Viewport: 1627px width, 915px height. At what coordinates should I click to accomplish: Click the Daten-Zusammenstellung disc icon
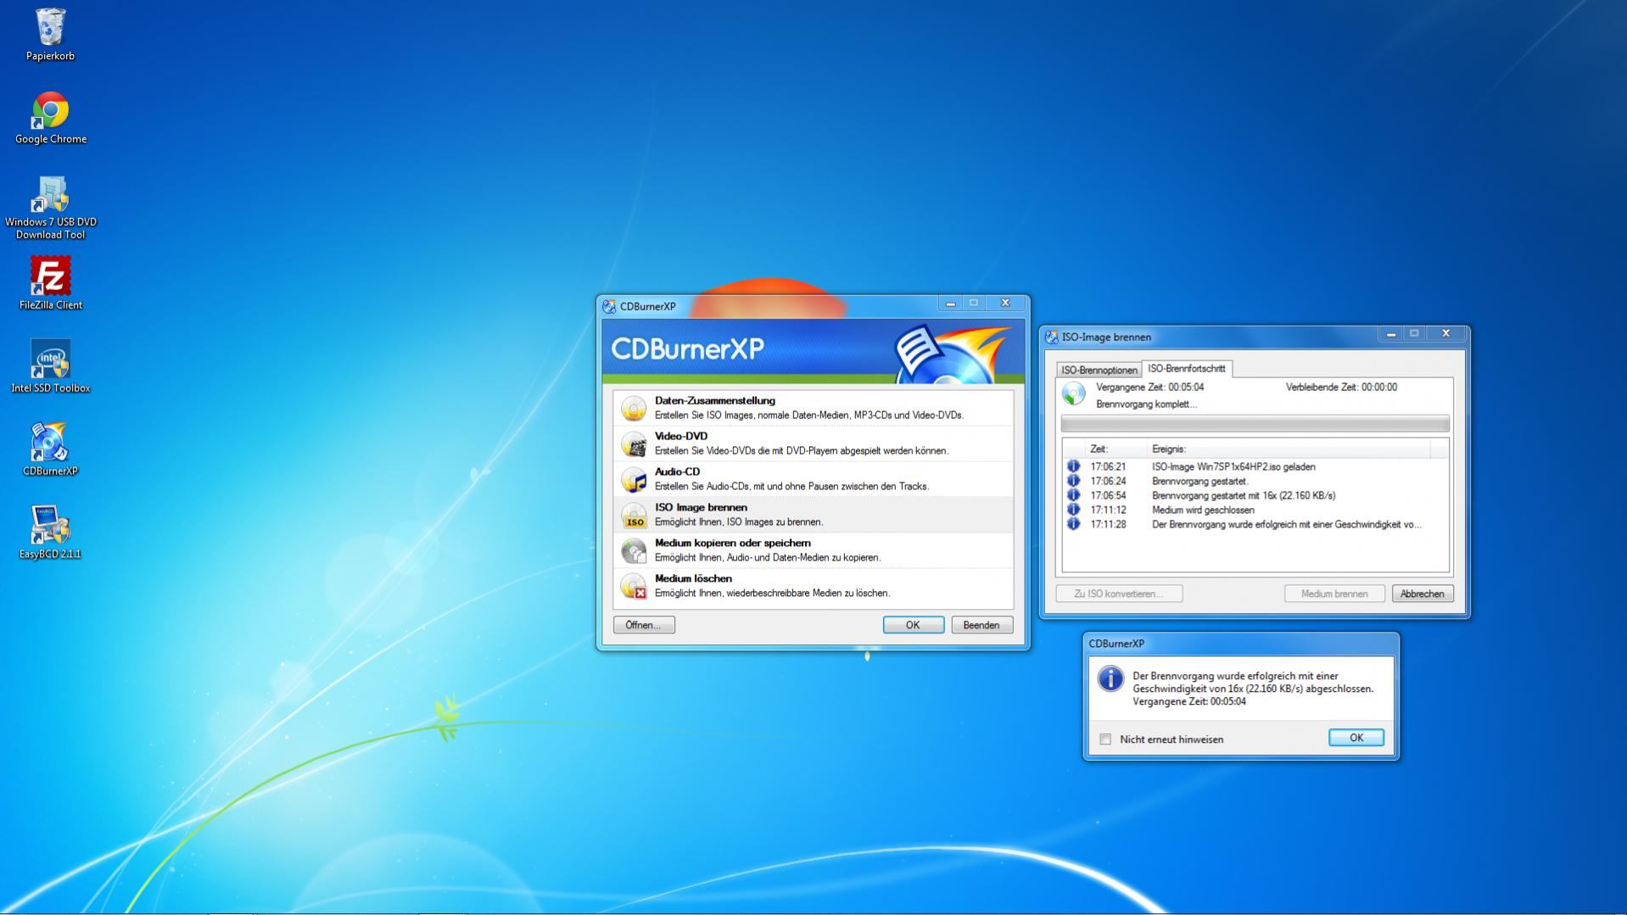coord(634,408)
